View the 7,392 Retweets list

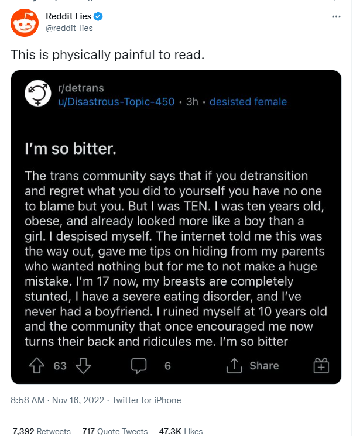[41, 431]
